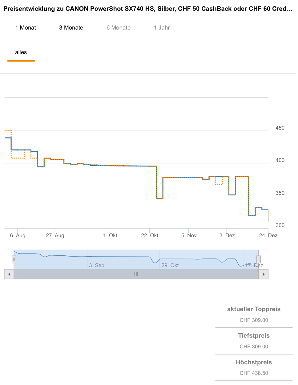
Task: Select the "1 Monat" time range
Action: pos(26,28)
